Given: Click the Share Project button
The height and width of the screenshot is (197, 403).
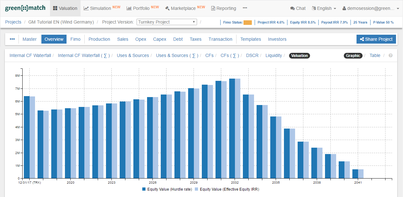Looking at the screenshot, I should [376, 39].
